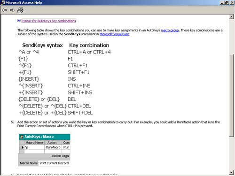Click the 'CTRL+INS' cell
This screenshot has height=176, width=235.
coord(79,86)
